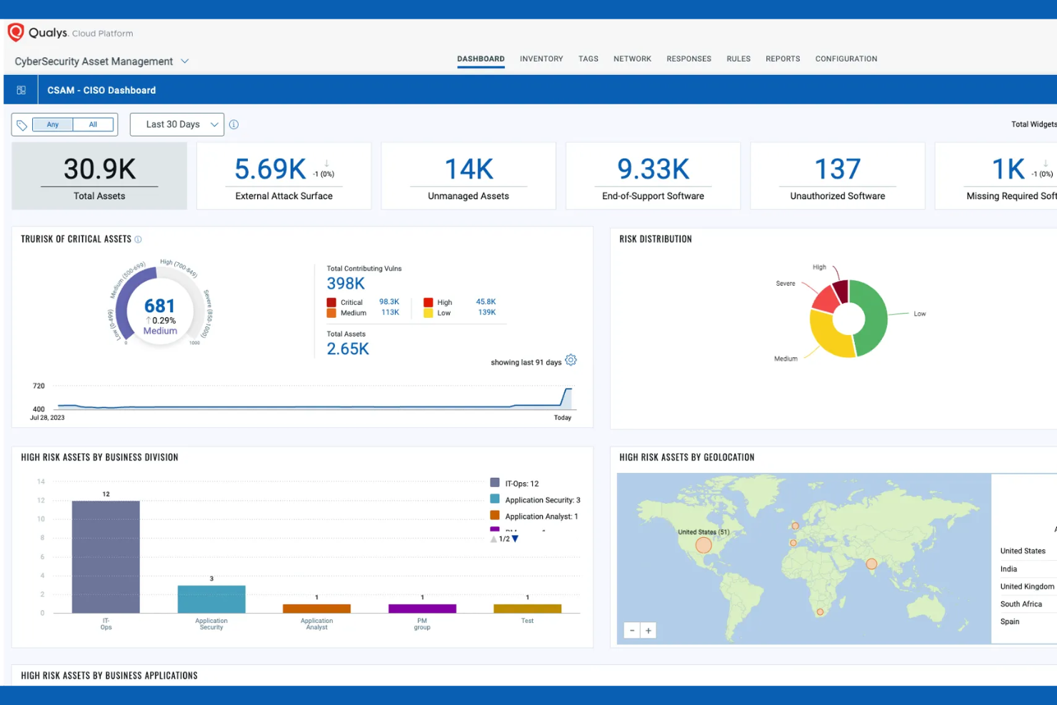Open the dashboard picker icon beside CSAM - CISO Dashboard
The width and height of the screenshot is (1057, 705).
(21, 89)
